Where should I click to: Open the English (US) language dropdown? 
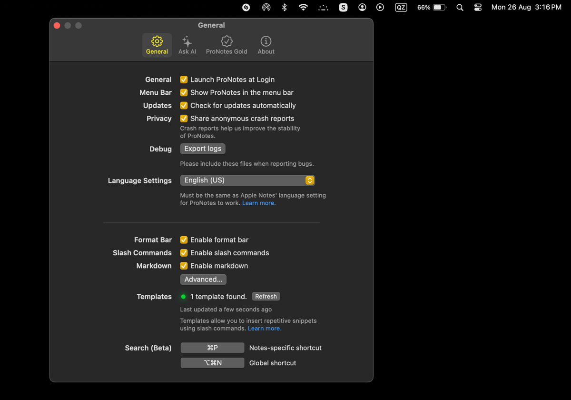tap(247, 180)
